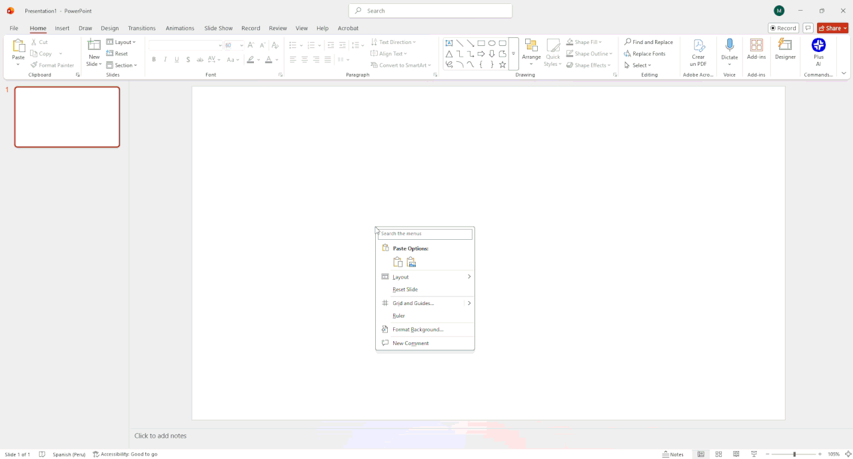The width and height of the screenshot is (853, 459).
Task: Click Paste as picture option icon
Action: [x=411, y=262]
